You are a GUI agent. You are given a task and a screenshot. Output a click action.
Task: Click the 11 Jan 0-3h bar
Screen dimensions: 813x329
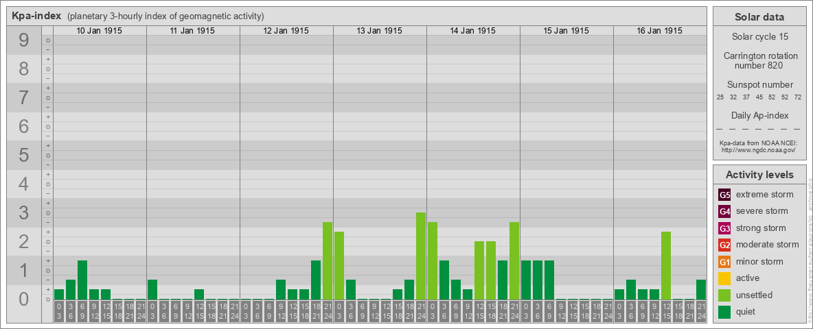152,290
